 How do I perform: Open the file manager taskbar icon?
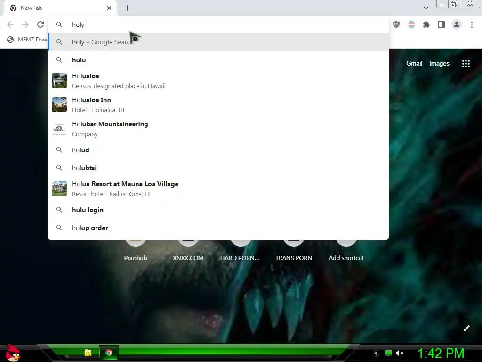88,353
